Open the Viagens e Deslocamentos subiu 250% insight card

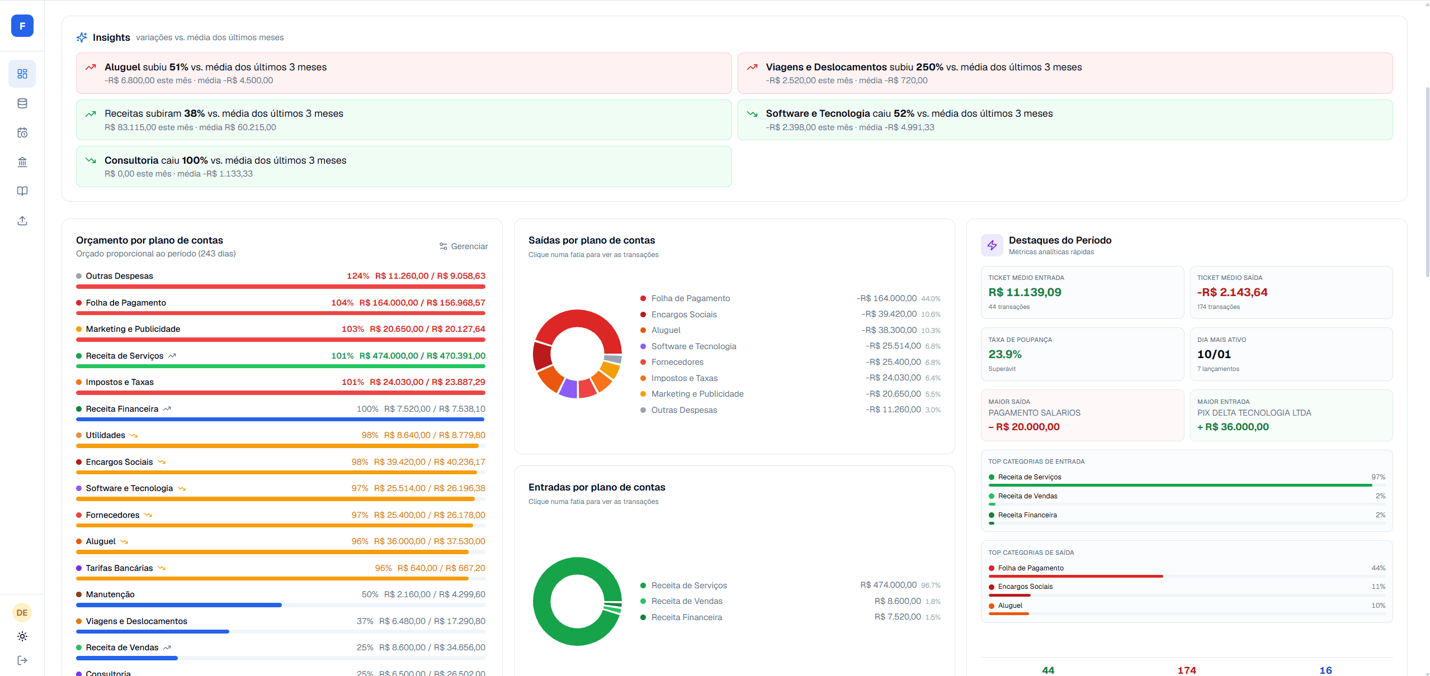click(x=1065, y=73)
